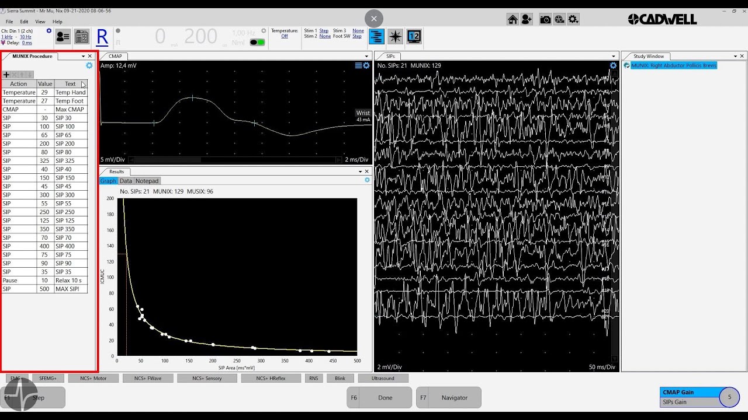Open CMAP panel gear settings
The width and height of the screenshot is (748, 420).
point(366,65)
